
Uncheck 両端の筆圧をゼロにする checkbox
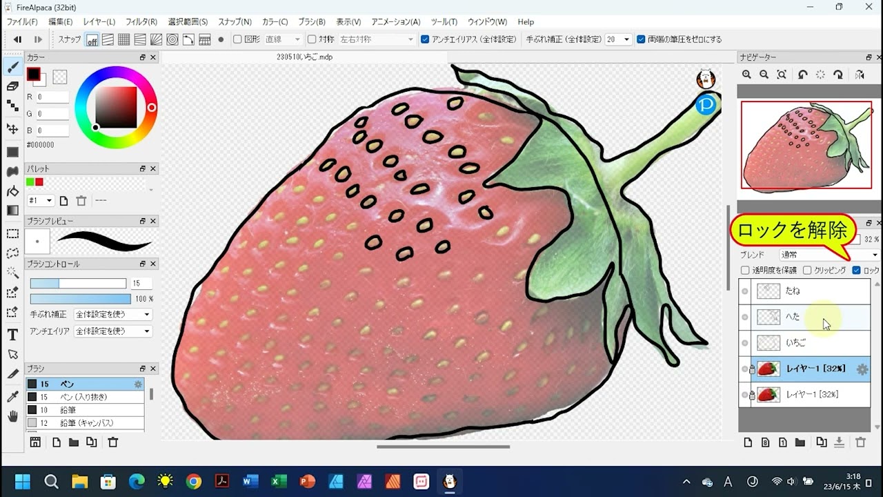click(641, 40)
